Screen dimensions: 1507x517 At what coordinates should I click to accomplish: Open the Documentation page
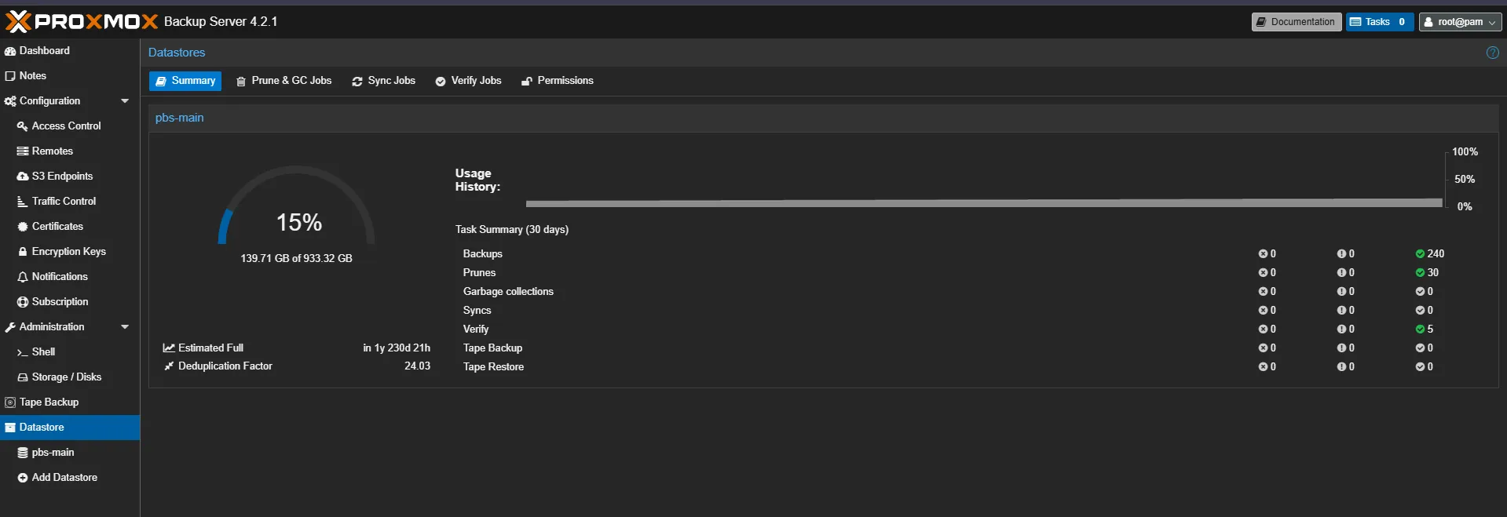pyautogui.click(x=1297, y=22)
